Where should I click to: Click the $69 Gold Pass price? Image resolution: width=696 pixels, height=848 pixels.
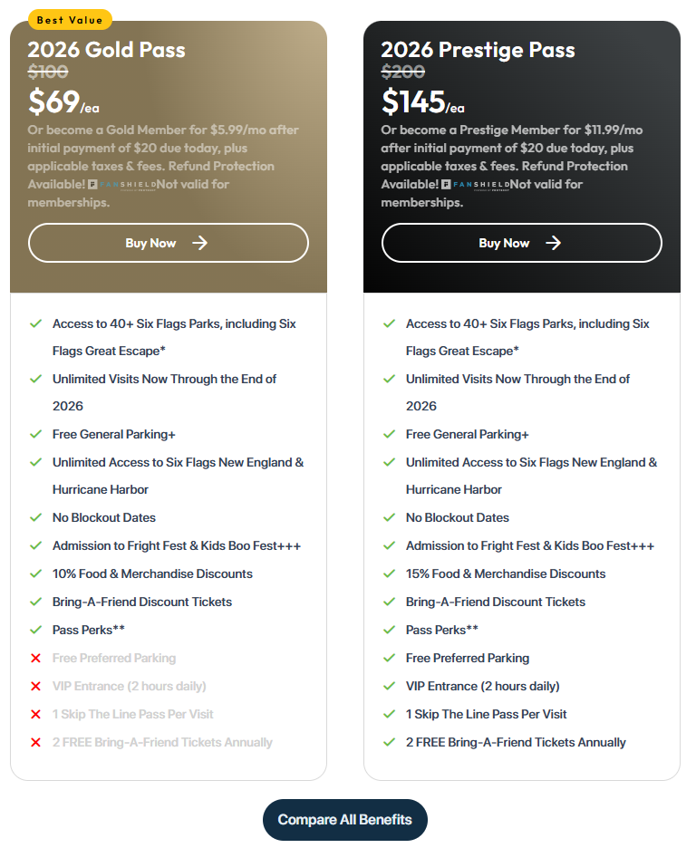[53, 101]
